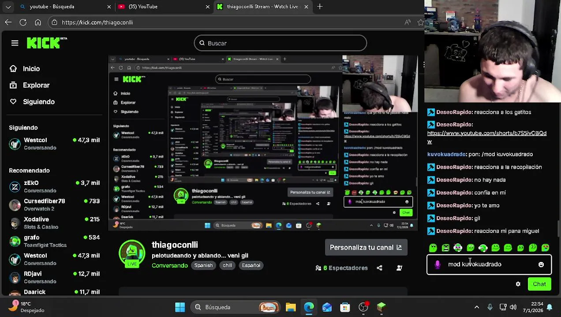Select the chill tag
The width and height of the screenshot is (561, 317).
(x=228, y=265)
